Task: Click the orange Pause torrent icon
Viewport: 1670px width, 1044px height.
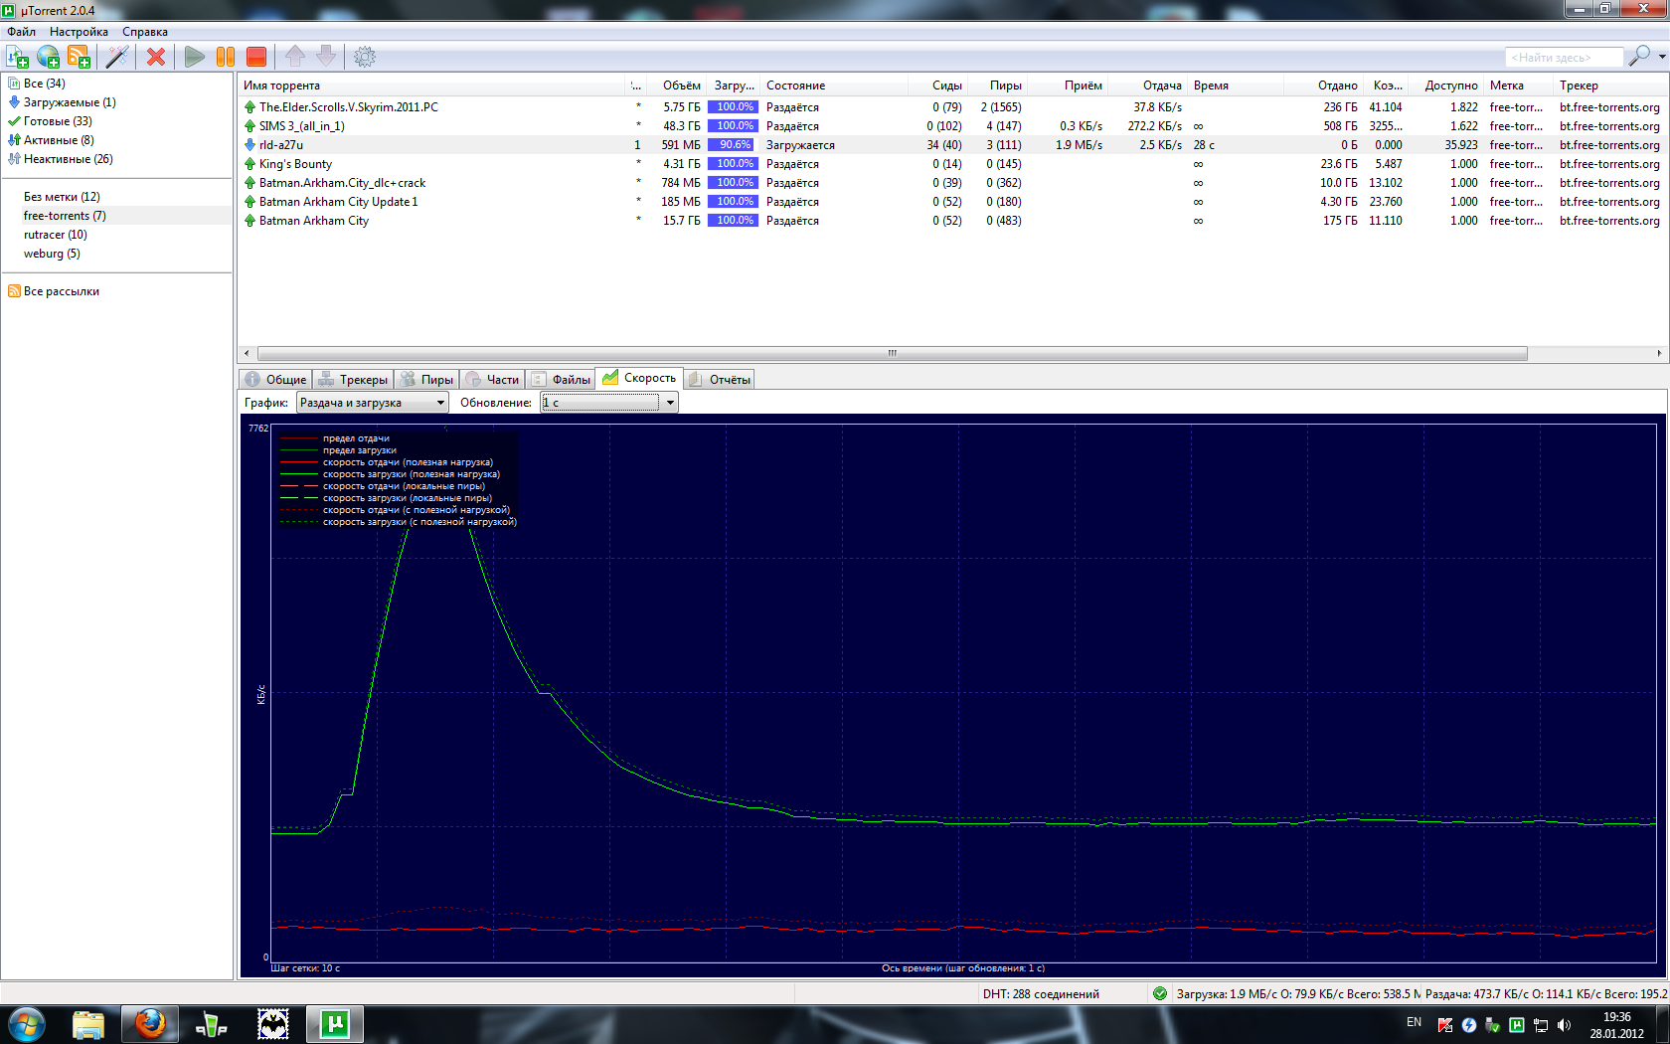Action: tap(226, 57)
